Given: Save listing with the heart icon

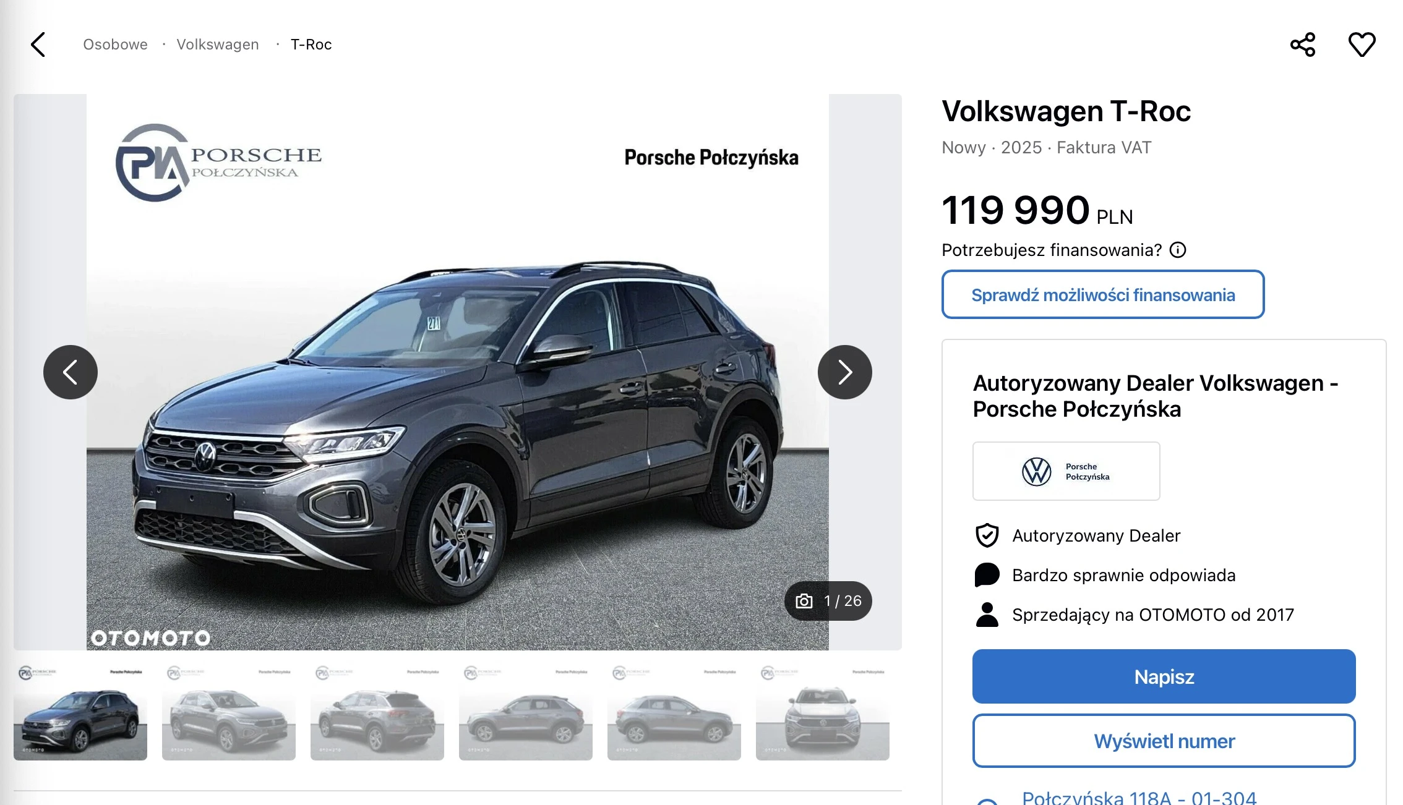Looking at the screenshot, I should pyautogui.click(x=1362, y=45).
